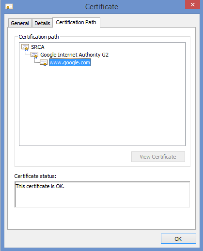This screenshot has width=203, height=251.
Task: Click the 'This certificate is OK.' status text
Action: (40, 186)
